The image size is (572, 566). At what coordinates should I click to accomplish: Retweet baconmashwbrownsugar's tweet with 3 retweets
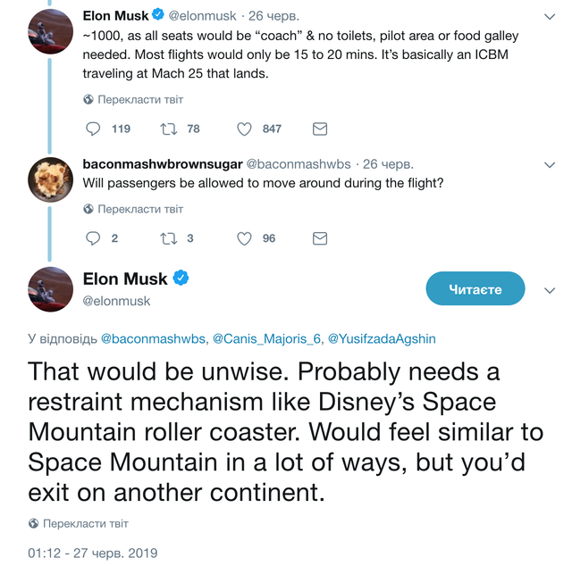tap(167, 238)
